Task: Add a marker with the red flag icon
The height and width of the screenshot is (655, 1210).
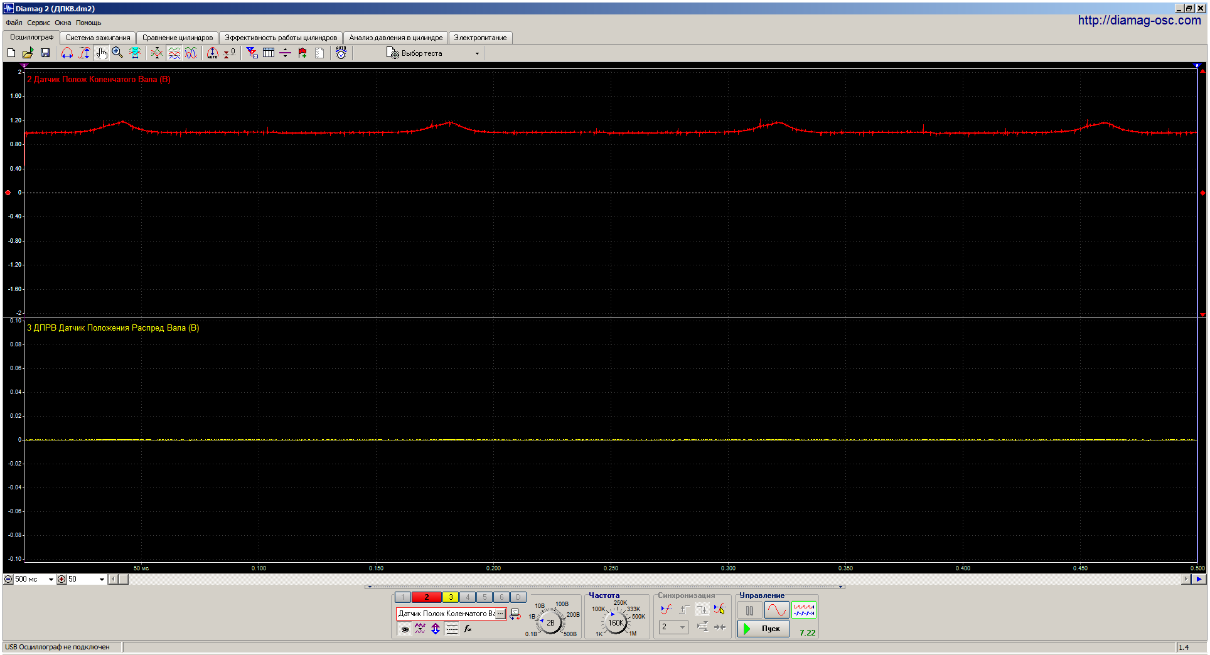Action: pos(302,53)
